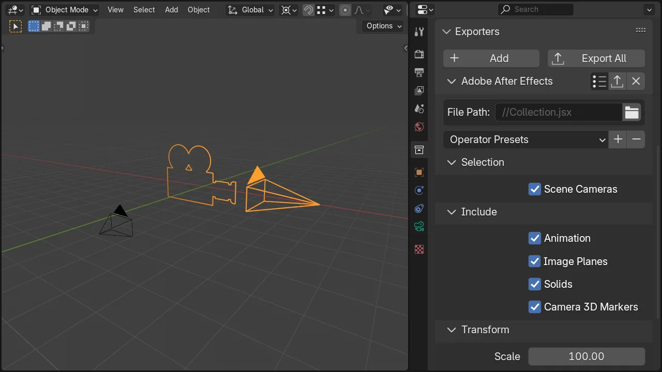Collapse the Adobe After Effects section
Viewport: 662px width, 372px height.
(x=452, y=81)
